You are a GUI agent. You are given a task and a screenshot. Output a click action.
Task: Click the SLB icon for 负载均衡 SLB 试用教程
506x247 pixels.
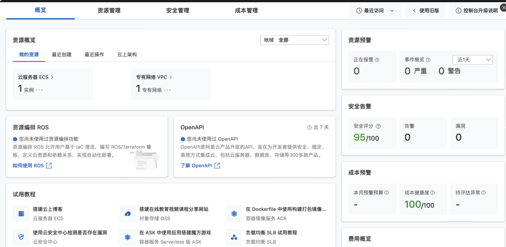(234, 237)
